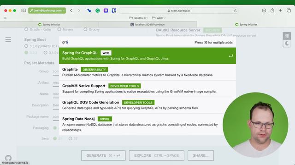Click the OAuth2 Resource Server dependency title

pos(178,30)
